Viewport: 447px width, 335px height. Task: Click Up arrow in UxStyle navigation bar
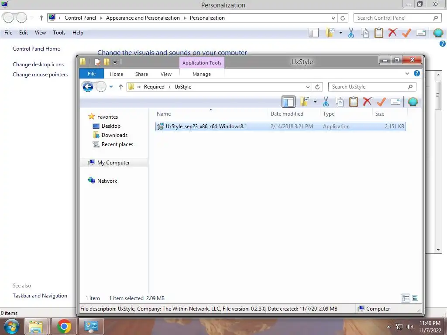121,87
